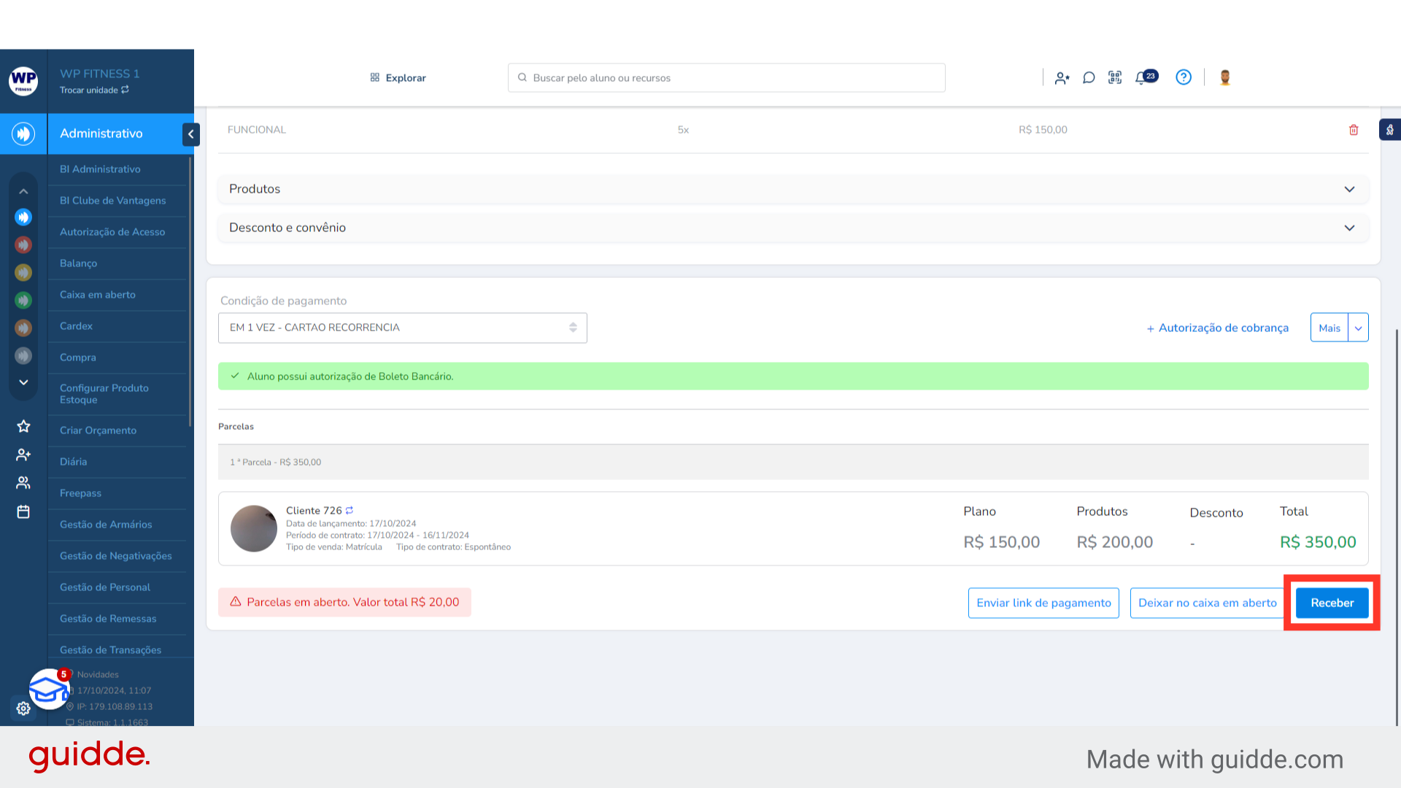The height and width of the screenshot is (788, 1401).
Task: Click the Trocar unidade switch icon
Action: pos(125,90)
